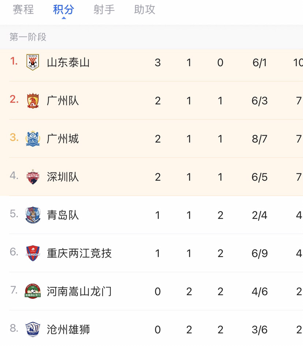Viewport: 303px width, 346px height.
Task: Open the 广州队 team name link
Action: tap(63, 101)
